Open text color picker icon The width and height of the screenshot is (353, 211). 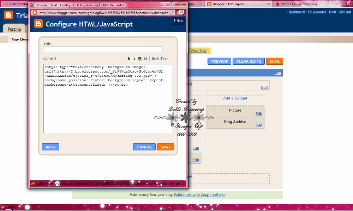coord(140,58)
